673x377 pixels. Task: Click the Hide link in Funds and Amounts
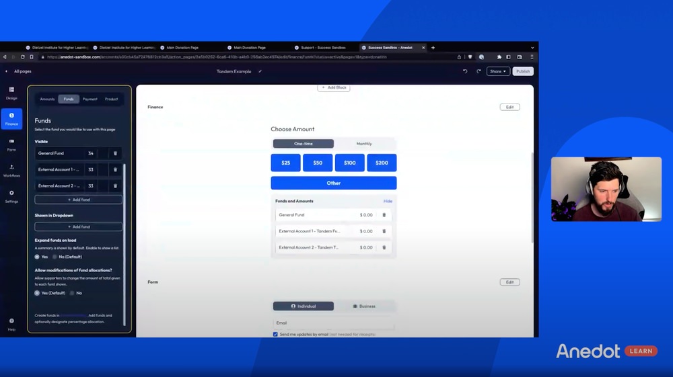[x=388, y=202]
